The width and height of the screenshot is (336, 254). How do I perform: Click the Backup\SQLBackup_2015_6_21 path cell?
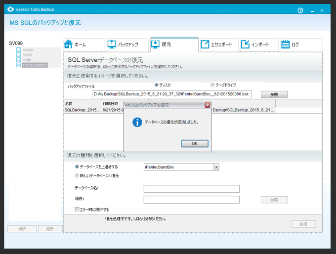[244, 110]
